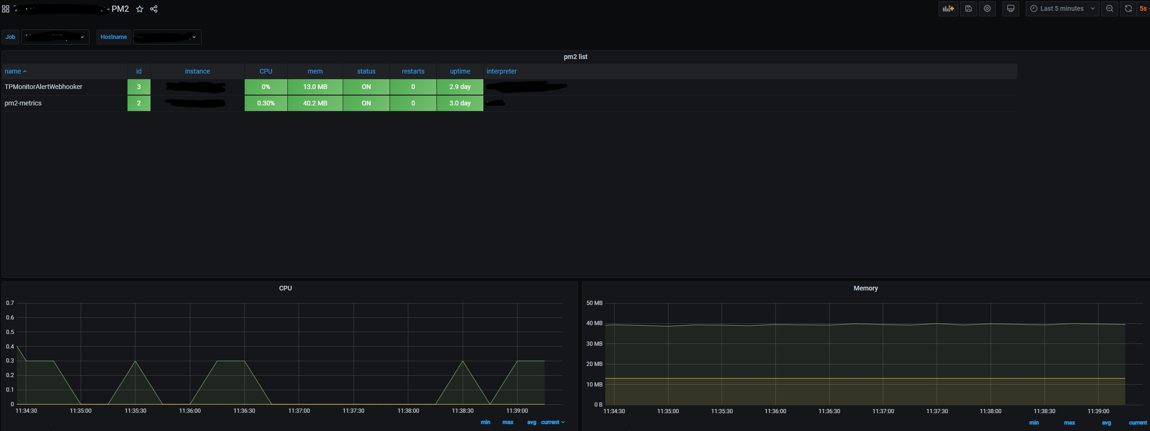Click the 2.9 day uptime cell
This screenshot has width=1150, height=431.
tap(460, 87)
